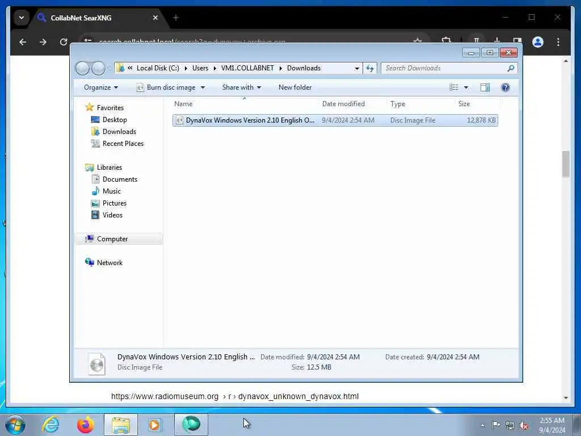581x436 pixels.
Task: Click the 12,878 KB size cell
Action: click(481, 120)
